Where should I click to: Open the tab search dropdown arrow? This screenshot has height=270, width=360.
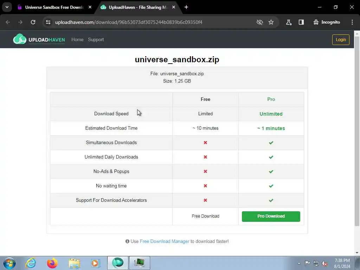7,7
